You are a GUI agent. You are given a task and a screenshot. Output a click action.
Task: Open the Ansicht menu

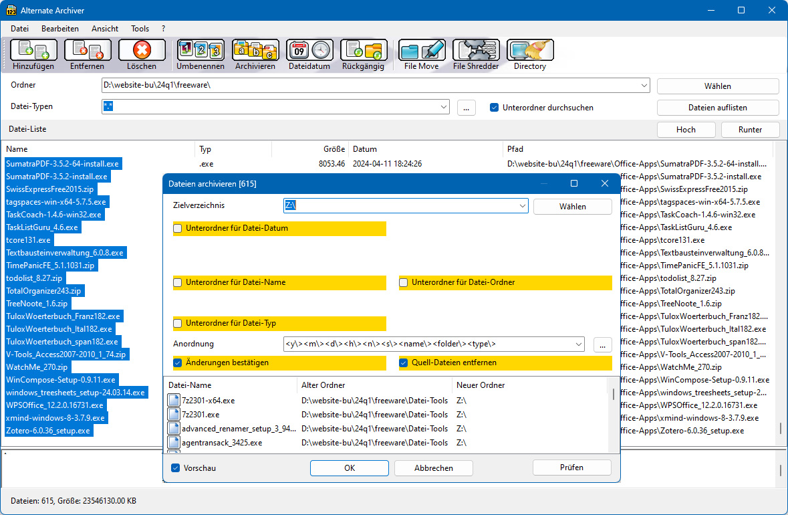[104, 29]
